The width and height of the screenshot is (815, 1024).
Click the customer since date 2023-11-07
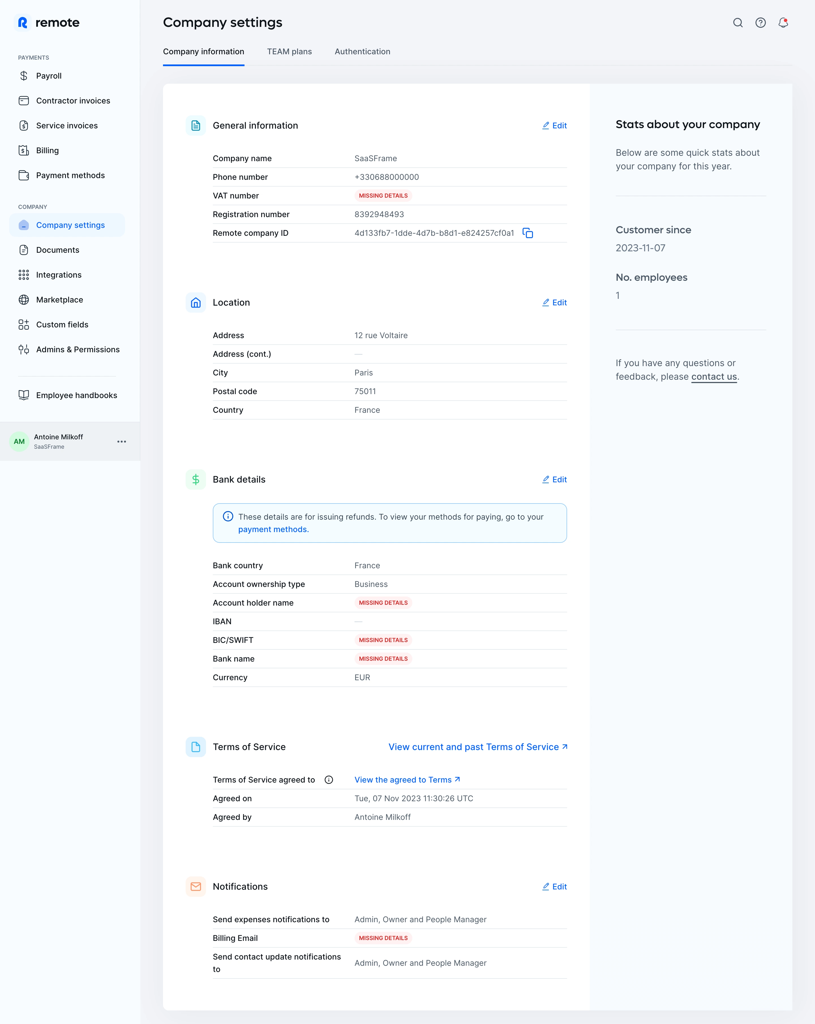coord(640,248)
